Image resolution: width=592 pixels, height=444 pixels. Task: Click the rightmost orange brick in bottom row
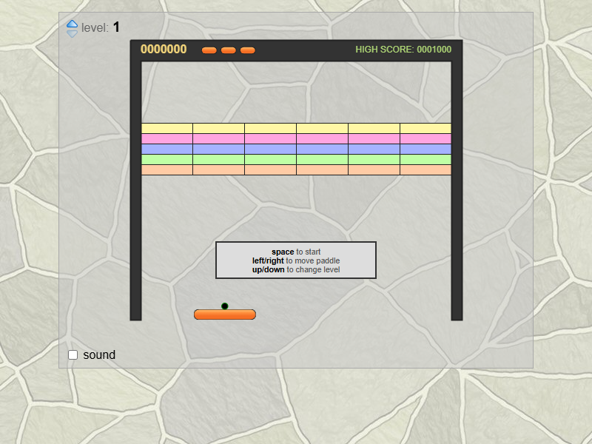pos(425,169)
